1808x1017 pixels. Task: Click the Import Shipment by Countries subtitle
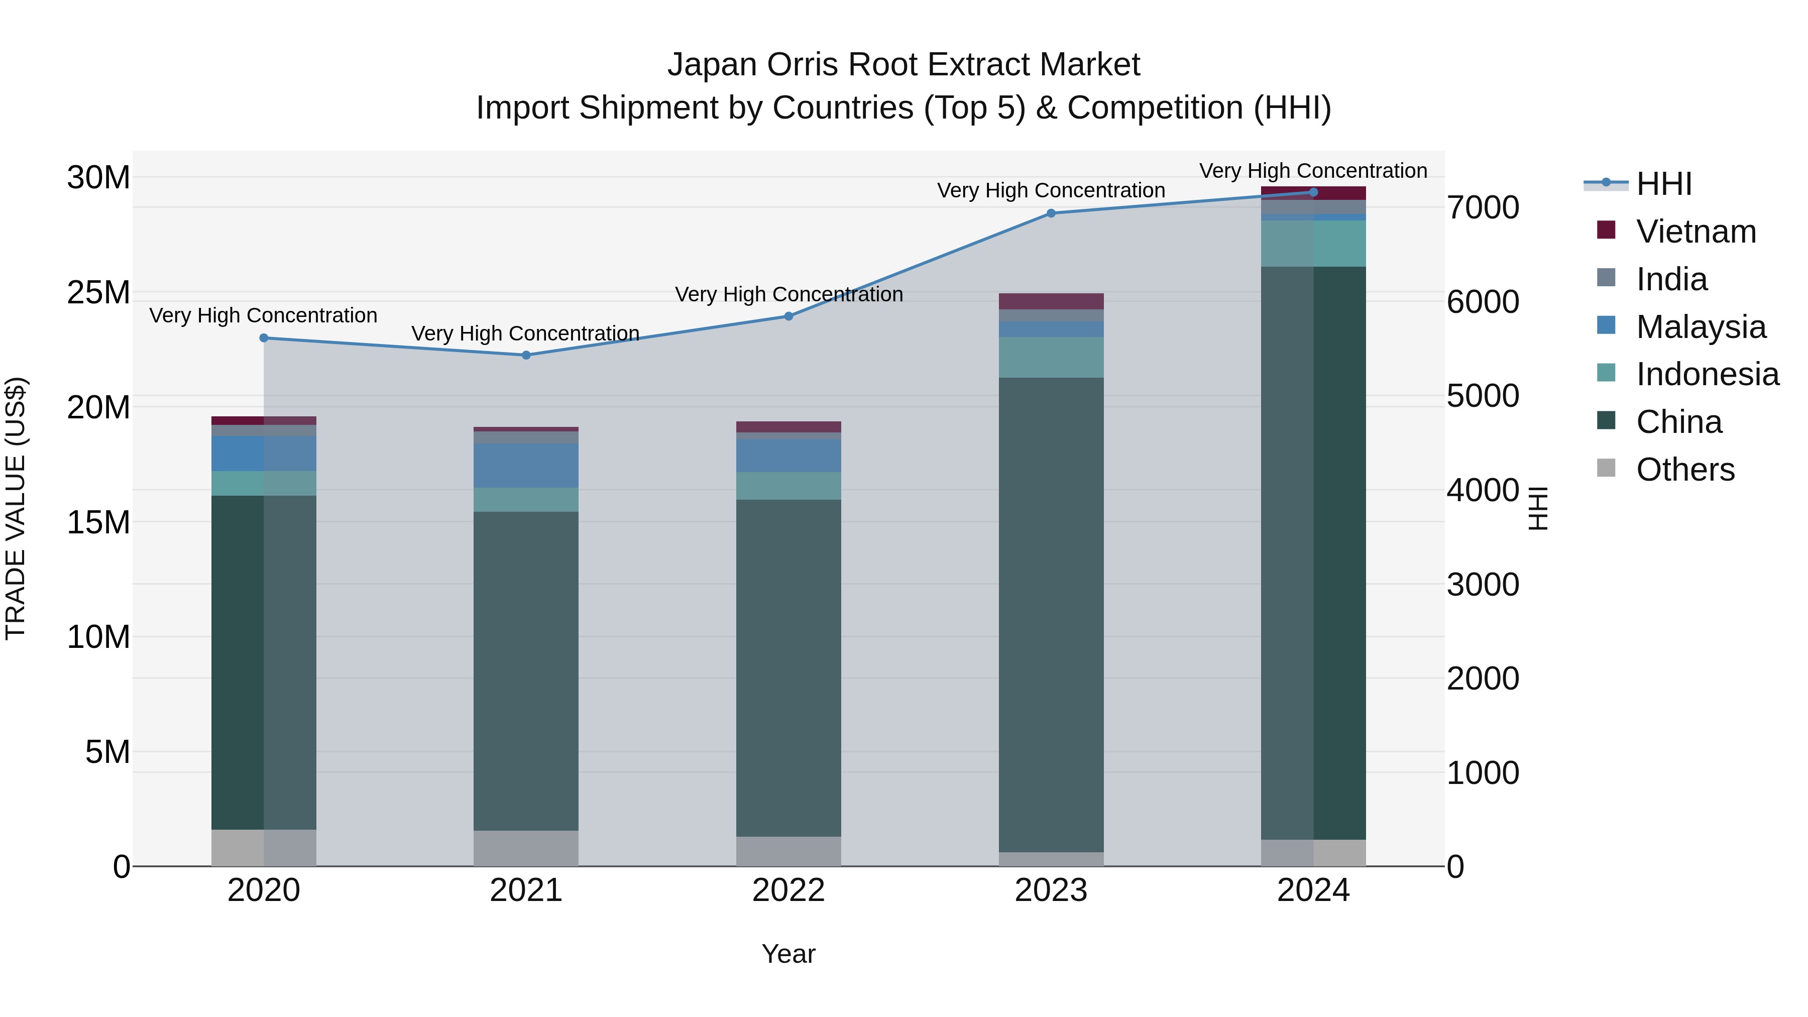tap(904, 108)
